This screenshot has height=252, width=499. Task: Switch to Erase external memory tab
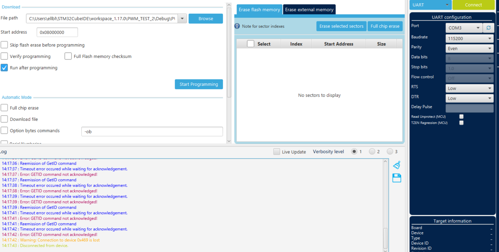(x=309, y=10)
